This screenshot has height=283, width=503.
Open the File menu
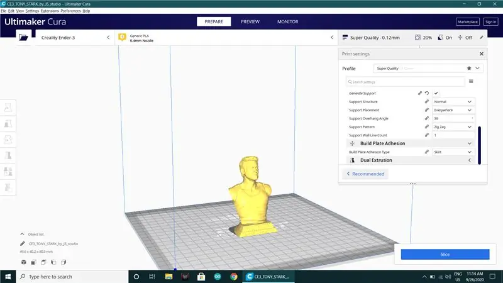(x=4, y=11)
